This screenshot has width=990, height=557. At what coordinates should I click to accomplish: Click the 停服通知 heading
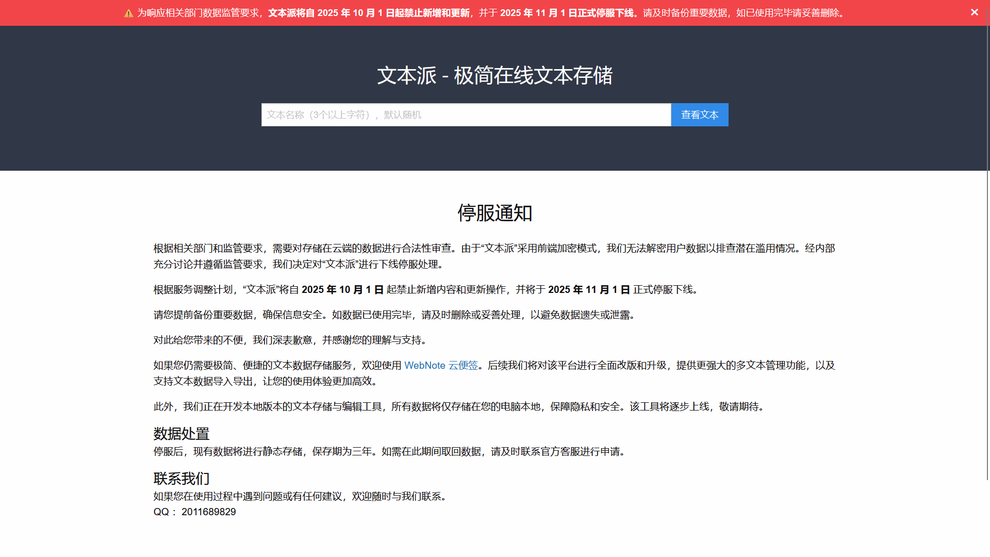[x=494, y=213]
